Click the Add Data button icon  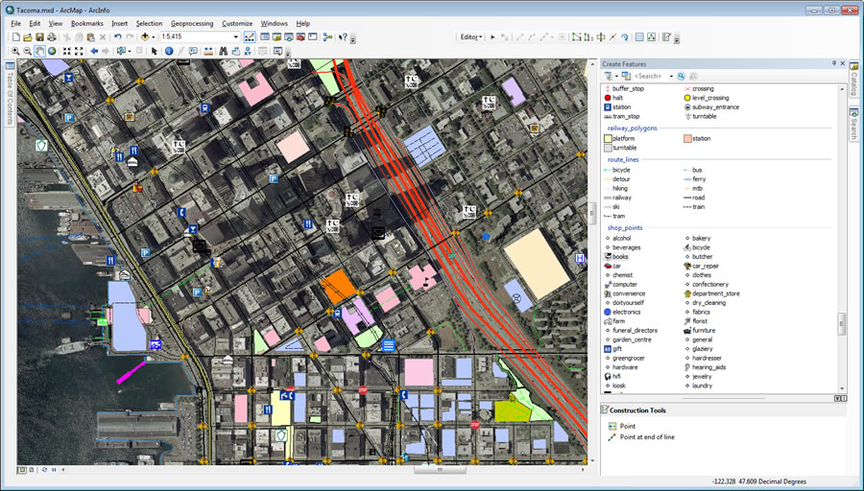pos(147,37)
